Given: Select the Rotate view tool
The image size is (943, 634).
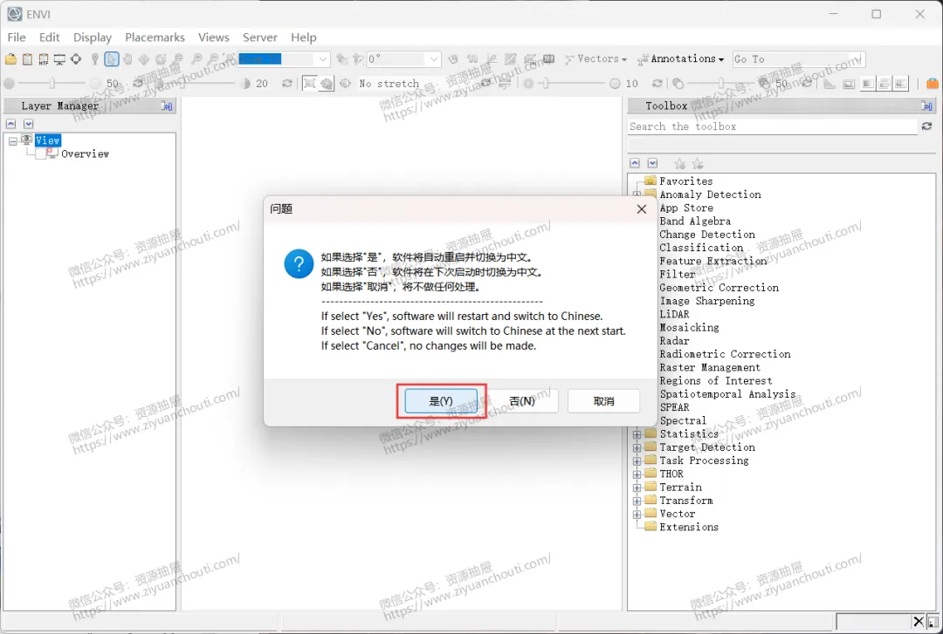Looking at the screenshot, I should [x=161, y=59].
